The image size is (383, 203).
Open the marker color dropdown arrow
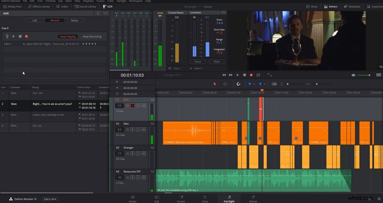click(265, 84)
